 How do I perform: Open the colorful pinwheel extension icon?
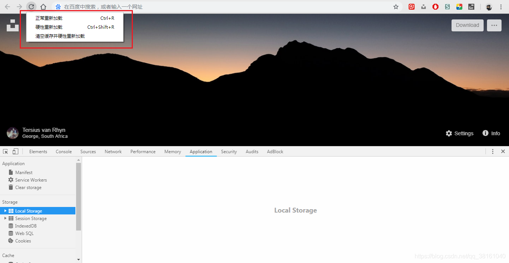459,7
